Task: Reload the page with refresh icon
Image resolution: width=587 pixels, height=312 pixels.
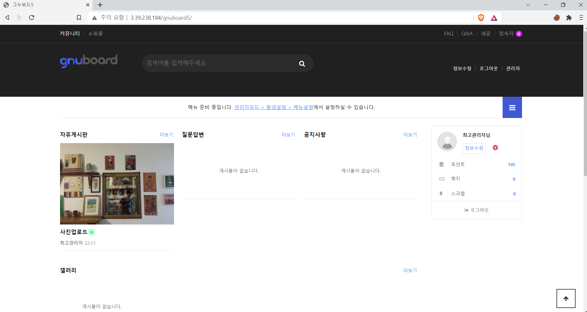Action: tap(31, 18)
